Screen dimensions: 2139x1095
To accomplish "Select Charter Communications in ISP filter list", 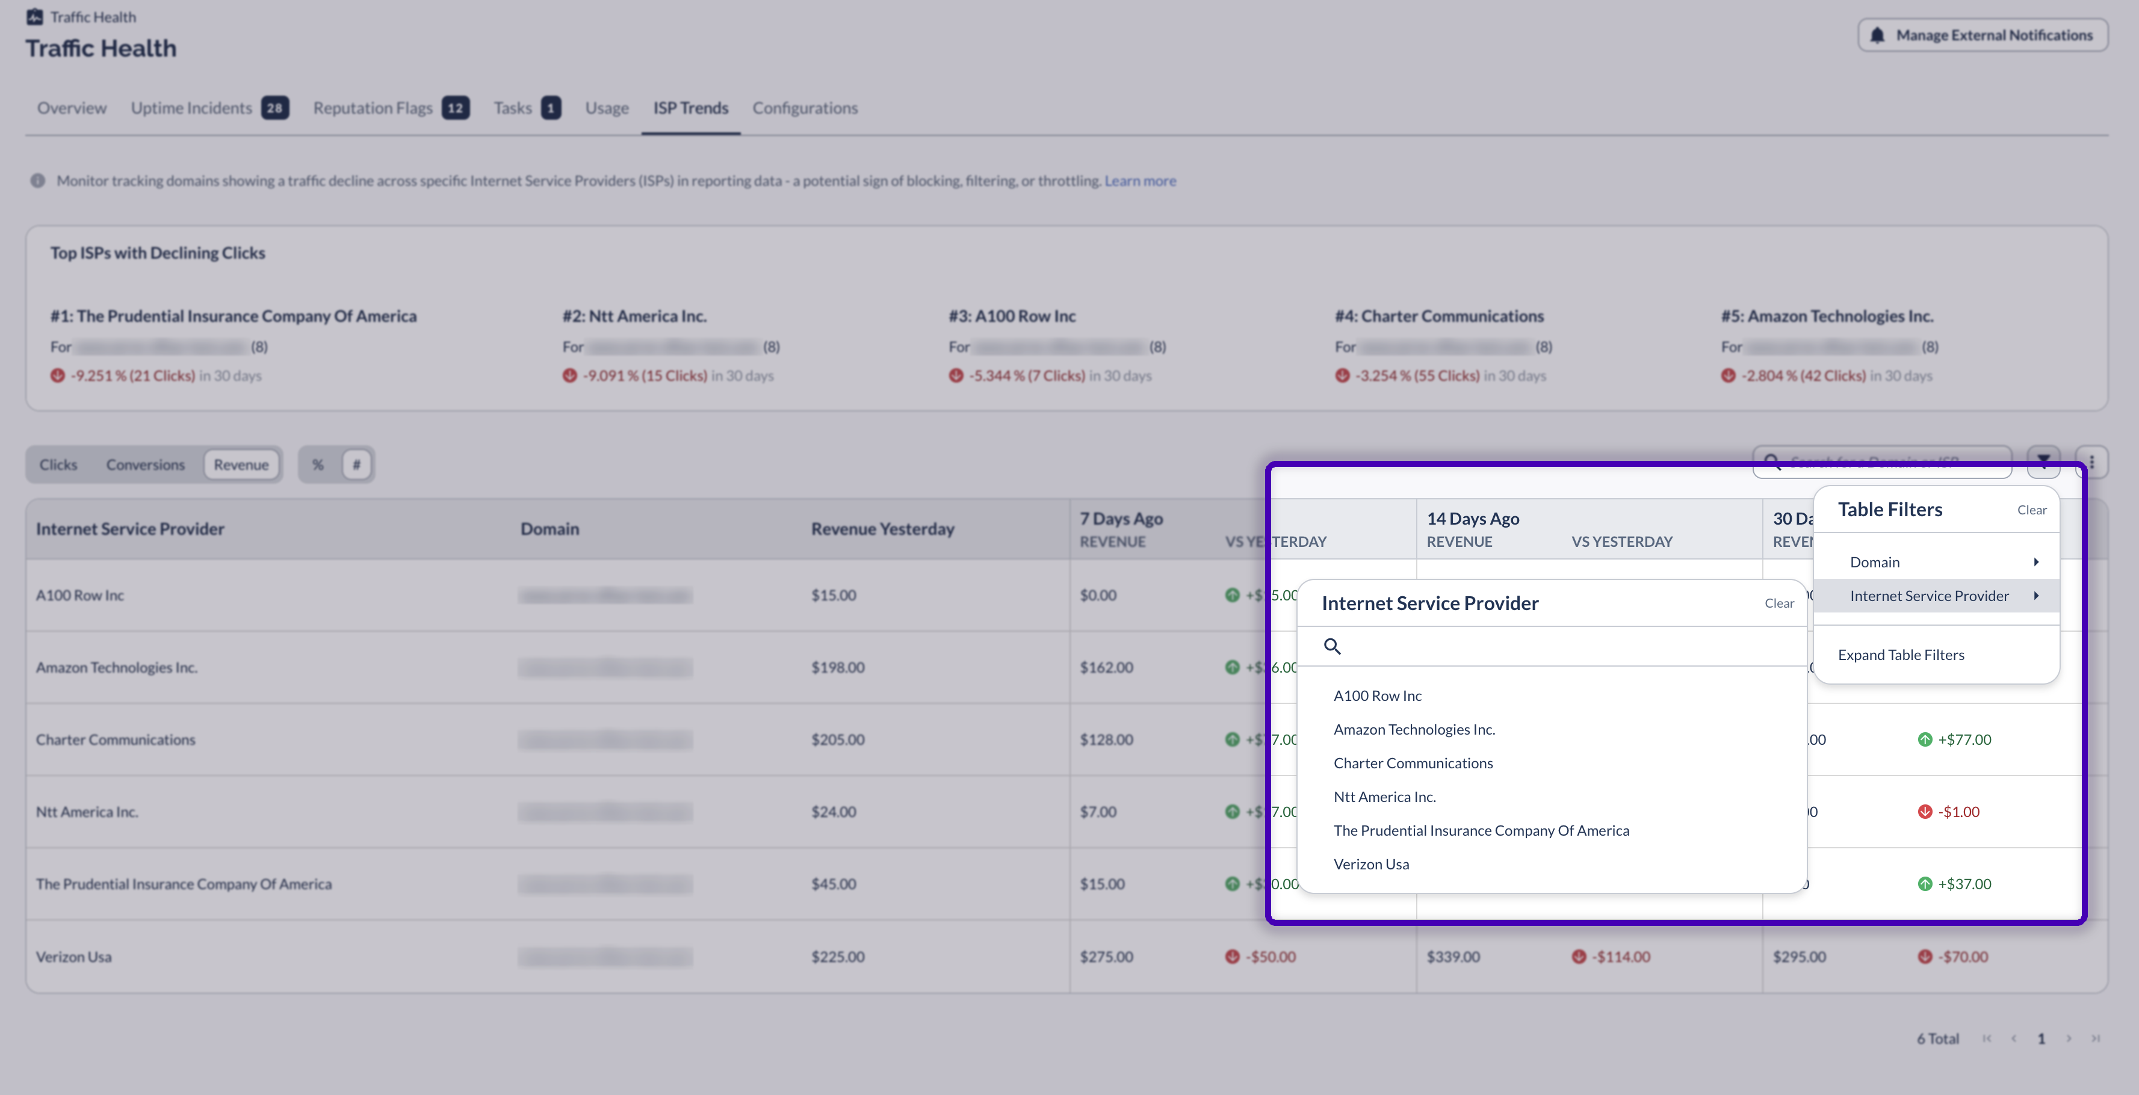I will (1413, 762).
